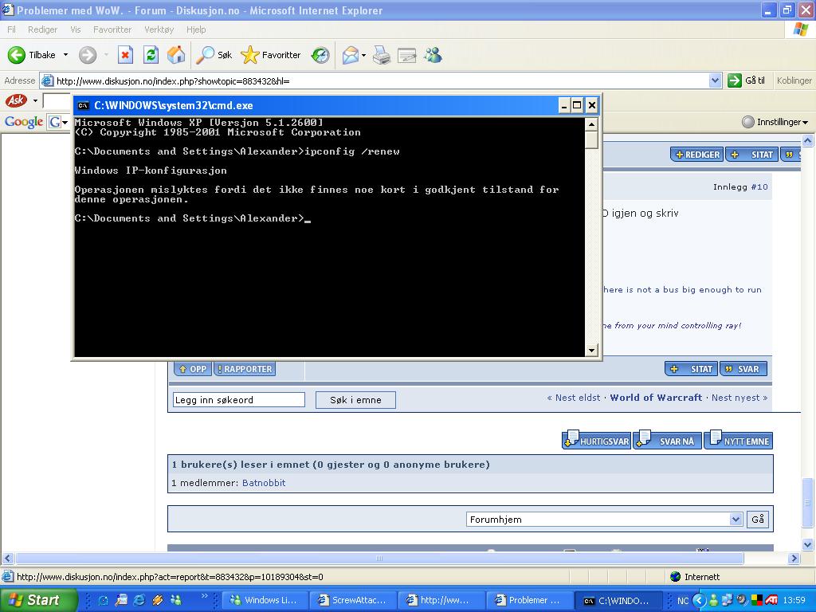This screenshot has width=816, height=612.
Task: Open the Mail envelope icon
Action: tap(350, 55)
